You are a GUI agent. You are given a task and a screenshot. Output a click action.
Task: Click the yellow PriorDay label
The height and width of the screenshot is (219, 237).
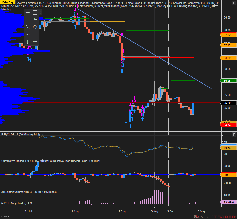point(8,2)
